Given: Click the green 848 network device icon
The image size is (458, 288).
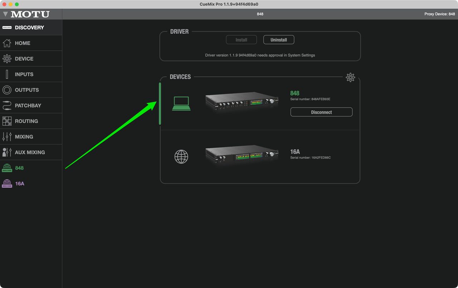Looking at the screenshot, I should [x=7, y=168].
